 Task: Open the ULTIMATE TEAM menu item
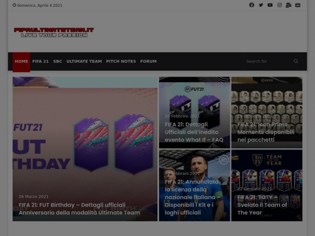[x=84, y=61]
